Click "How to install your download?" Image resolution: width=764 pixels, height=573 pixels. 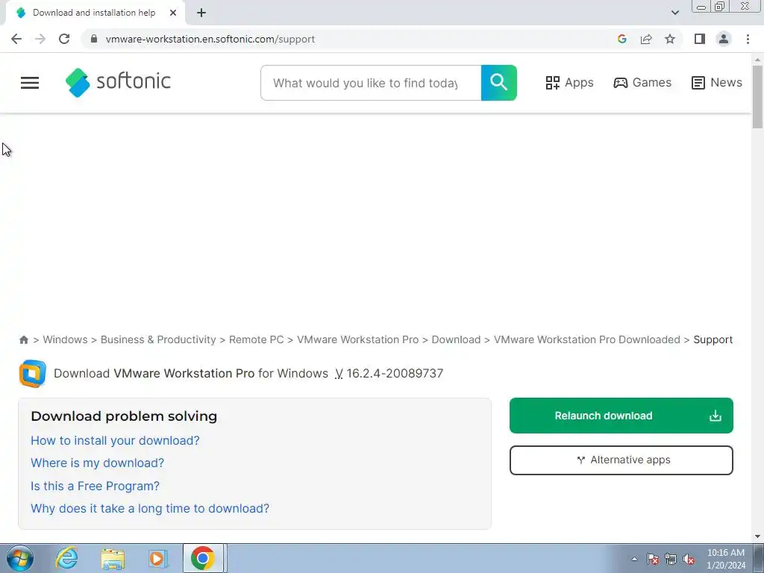(115, 440)
